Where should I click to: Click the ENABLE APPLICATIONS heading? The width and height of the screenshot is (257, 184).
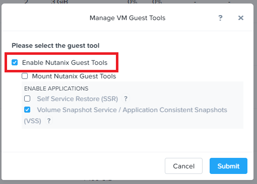(56, 88)
